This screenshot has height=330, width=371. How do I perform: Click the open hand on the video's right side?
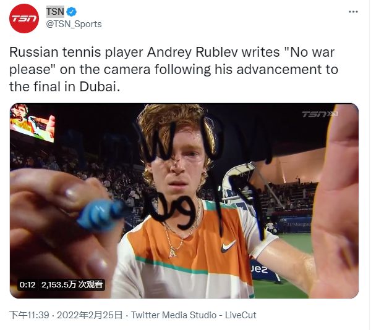point(335,204)
